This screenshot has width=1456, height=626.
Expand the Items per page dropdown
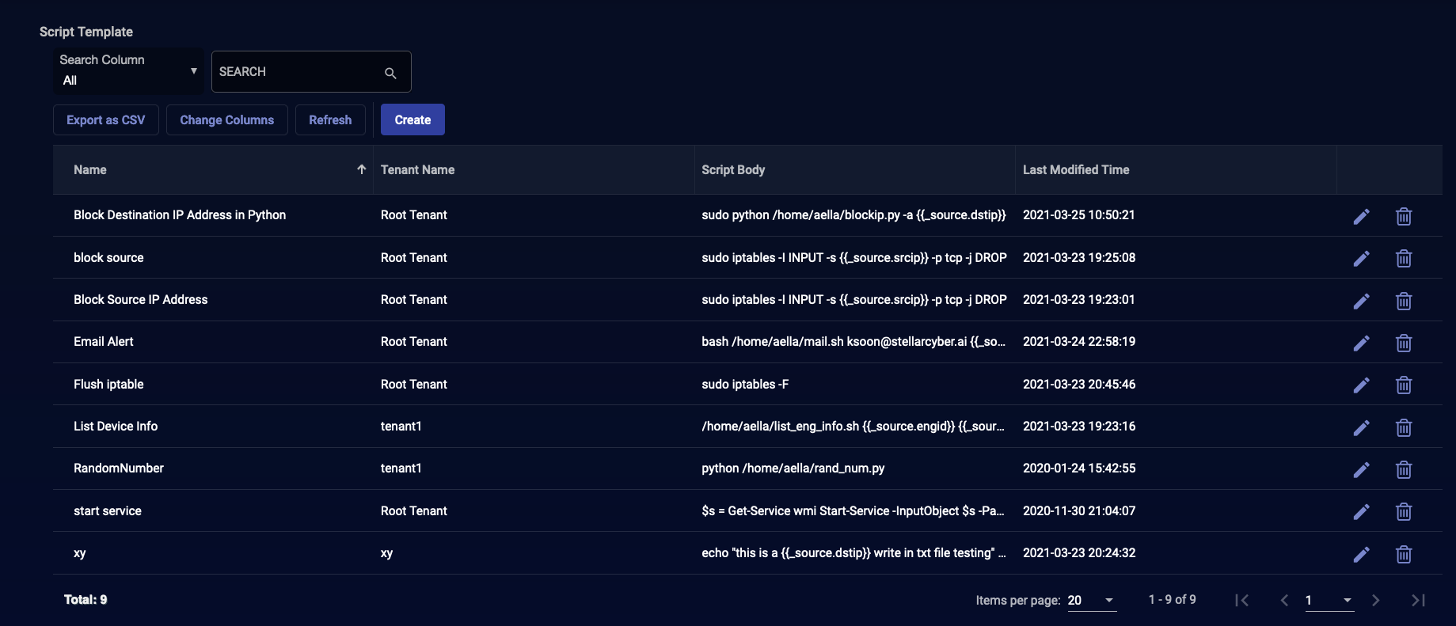tap(1092, 600)
